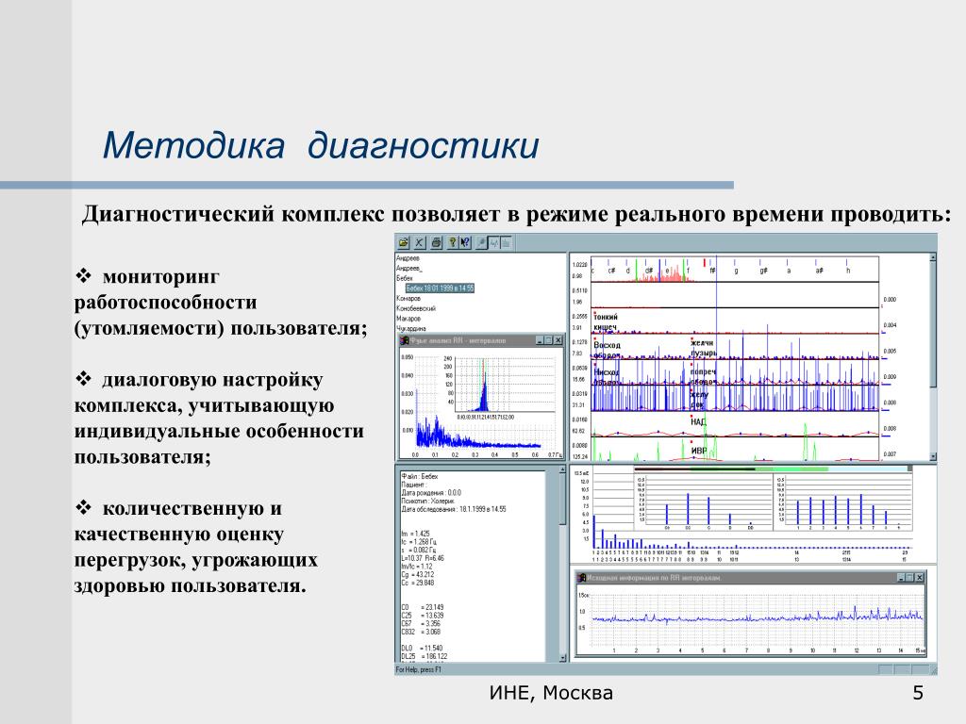The width and height of the screenshot is (966, 724).
Task: Click the last bar-chart toolbar icon
Action: (x=507, y=242)
